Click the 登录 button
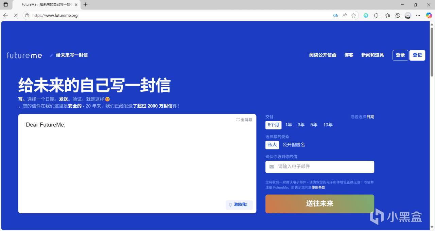 coord(400,55)
